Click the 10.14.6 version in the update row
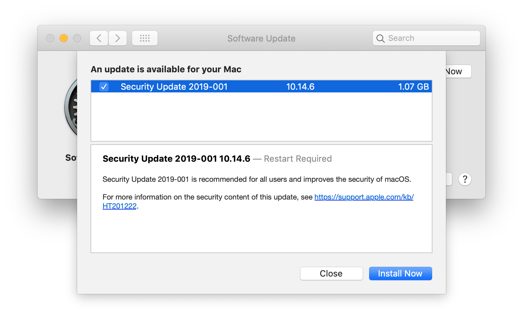 point(300,87)
